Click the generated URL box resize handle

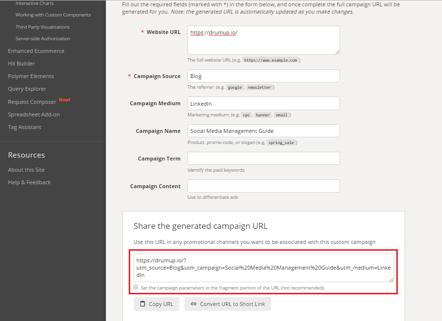click(391, 280)
